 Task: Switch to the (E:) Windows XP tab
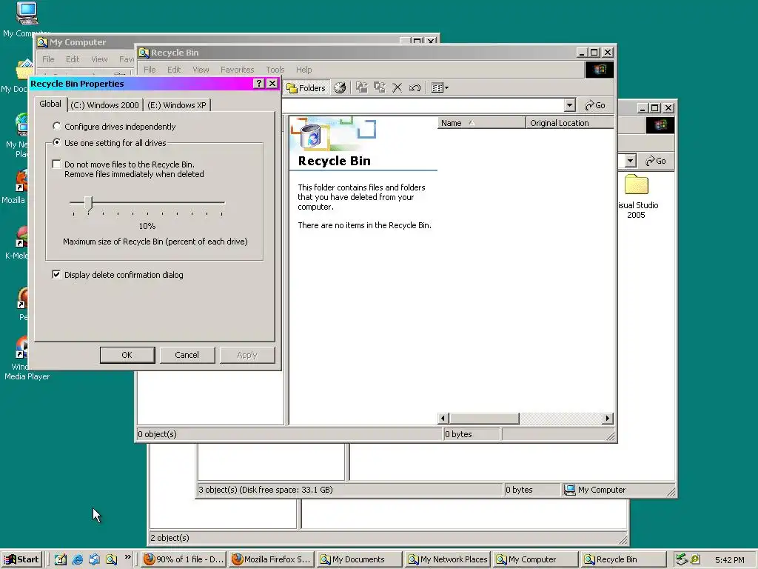(x=177, y=105)
